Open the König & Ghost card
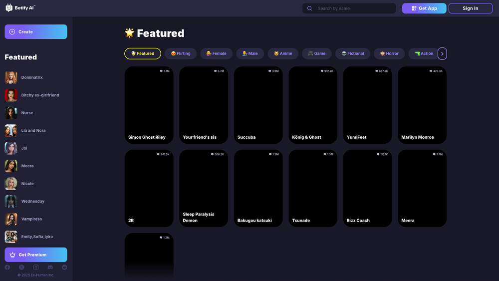This screenshot has height=281, width=499. (x=313, y=105)
